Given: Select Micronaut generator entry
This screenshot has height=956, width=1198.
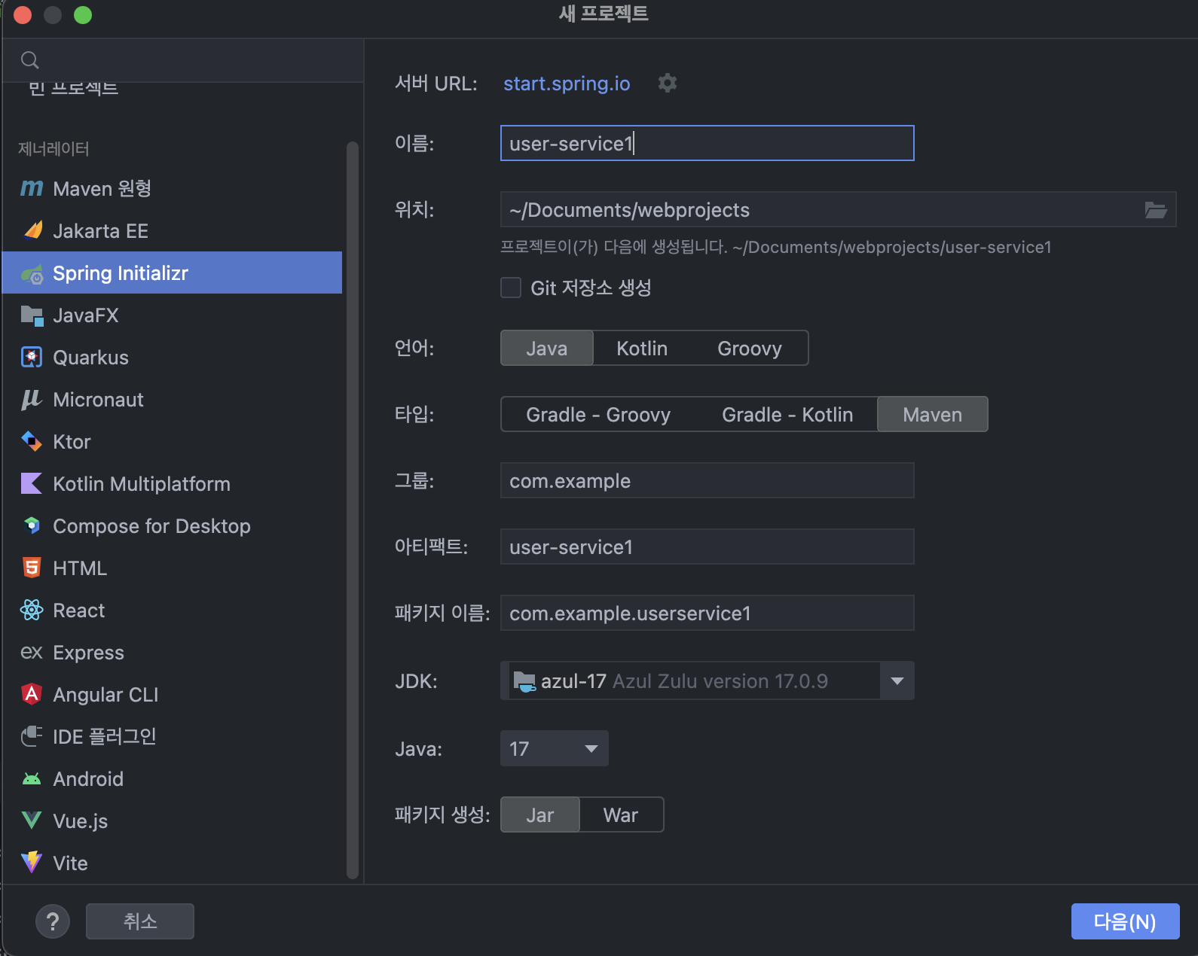Looking at the screenshot, I should coord(173,400).
